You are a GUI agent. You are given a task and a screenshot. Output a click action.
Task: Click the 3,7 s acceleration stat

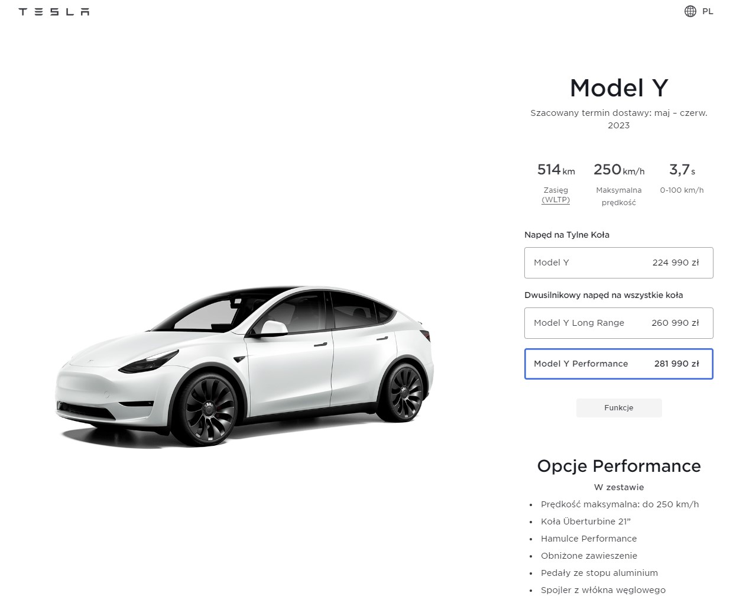pos(682,170)
